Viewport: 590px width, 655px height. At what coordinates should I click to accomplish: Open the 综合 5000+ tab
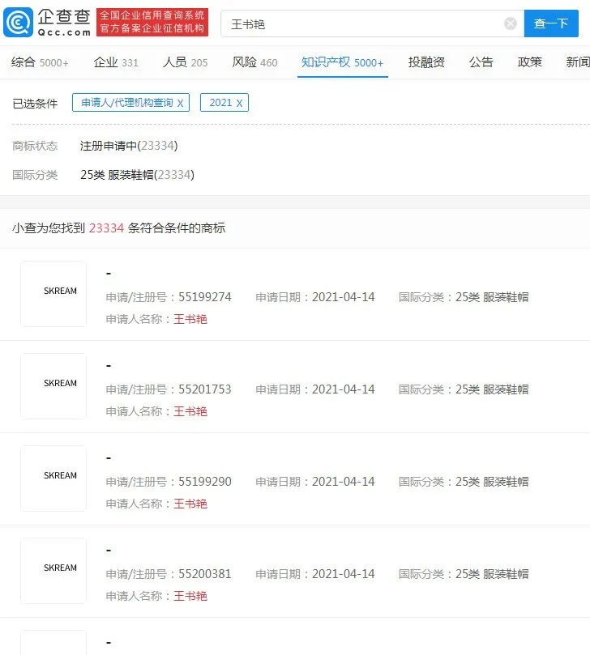click(40, 62)
